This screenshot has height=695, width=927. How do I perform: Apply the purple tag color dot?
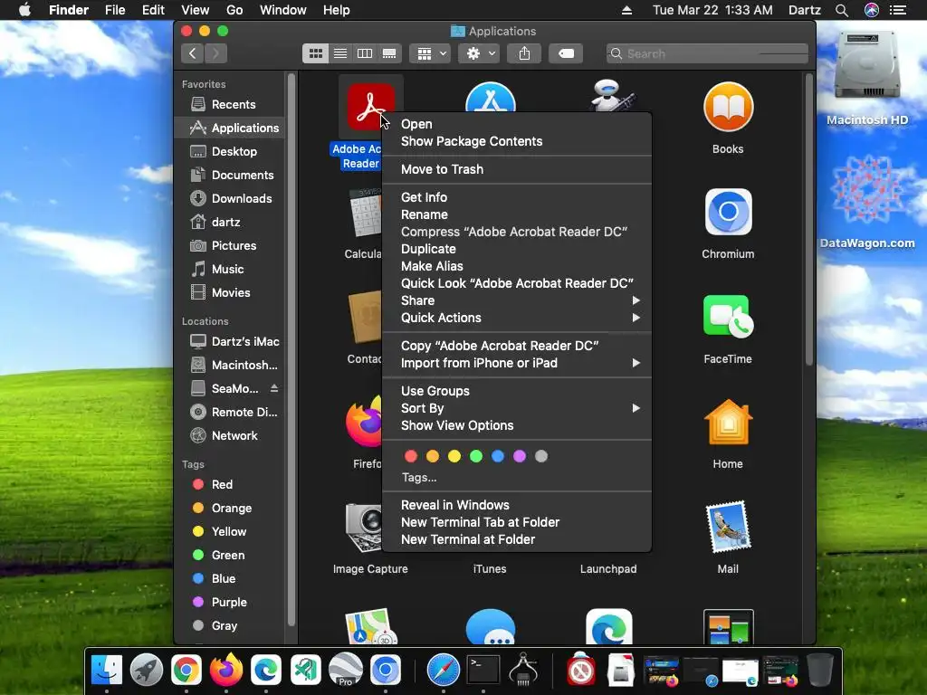520,456
